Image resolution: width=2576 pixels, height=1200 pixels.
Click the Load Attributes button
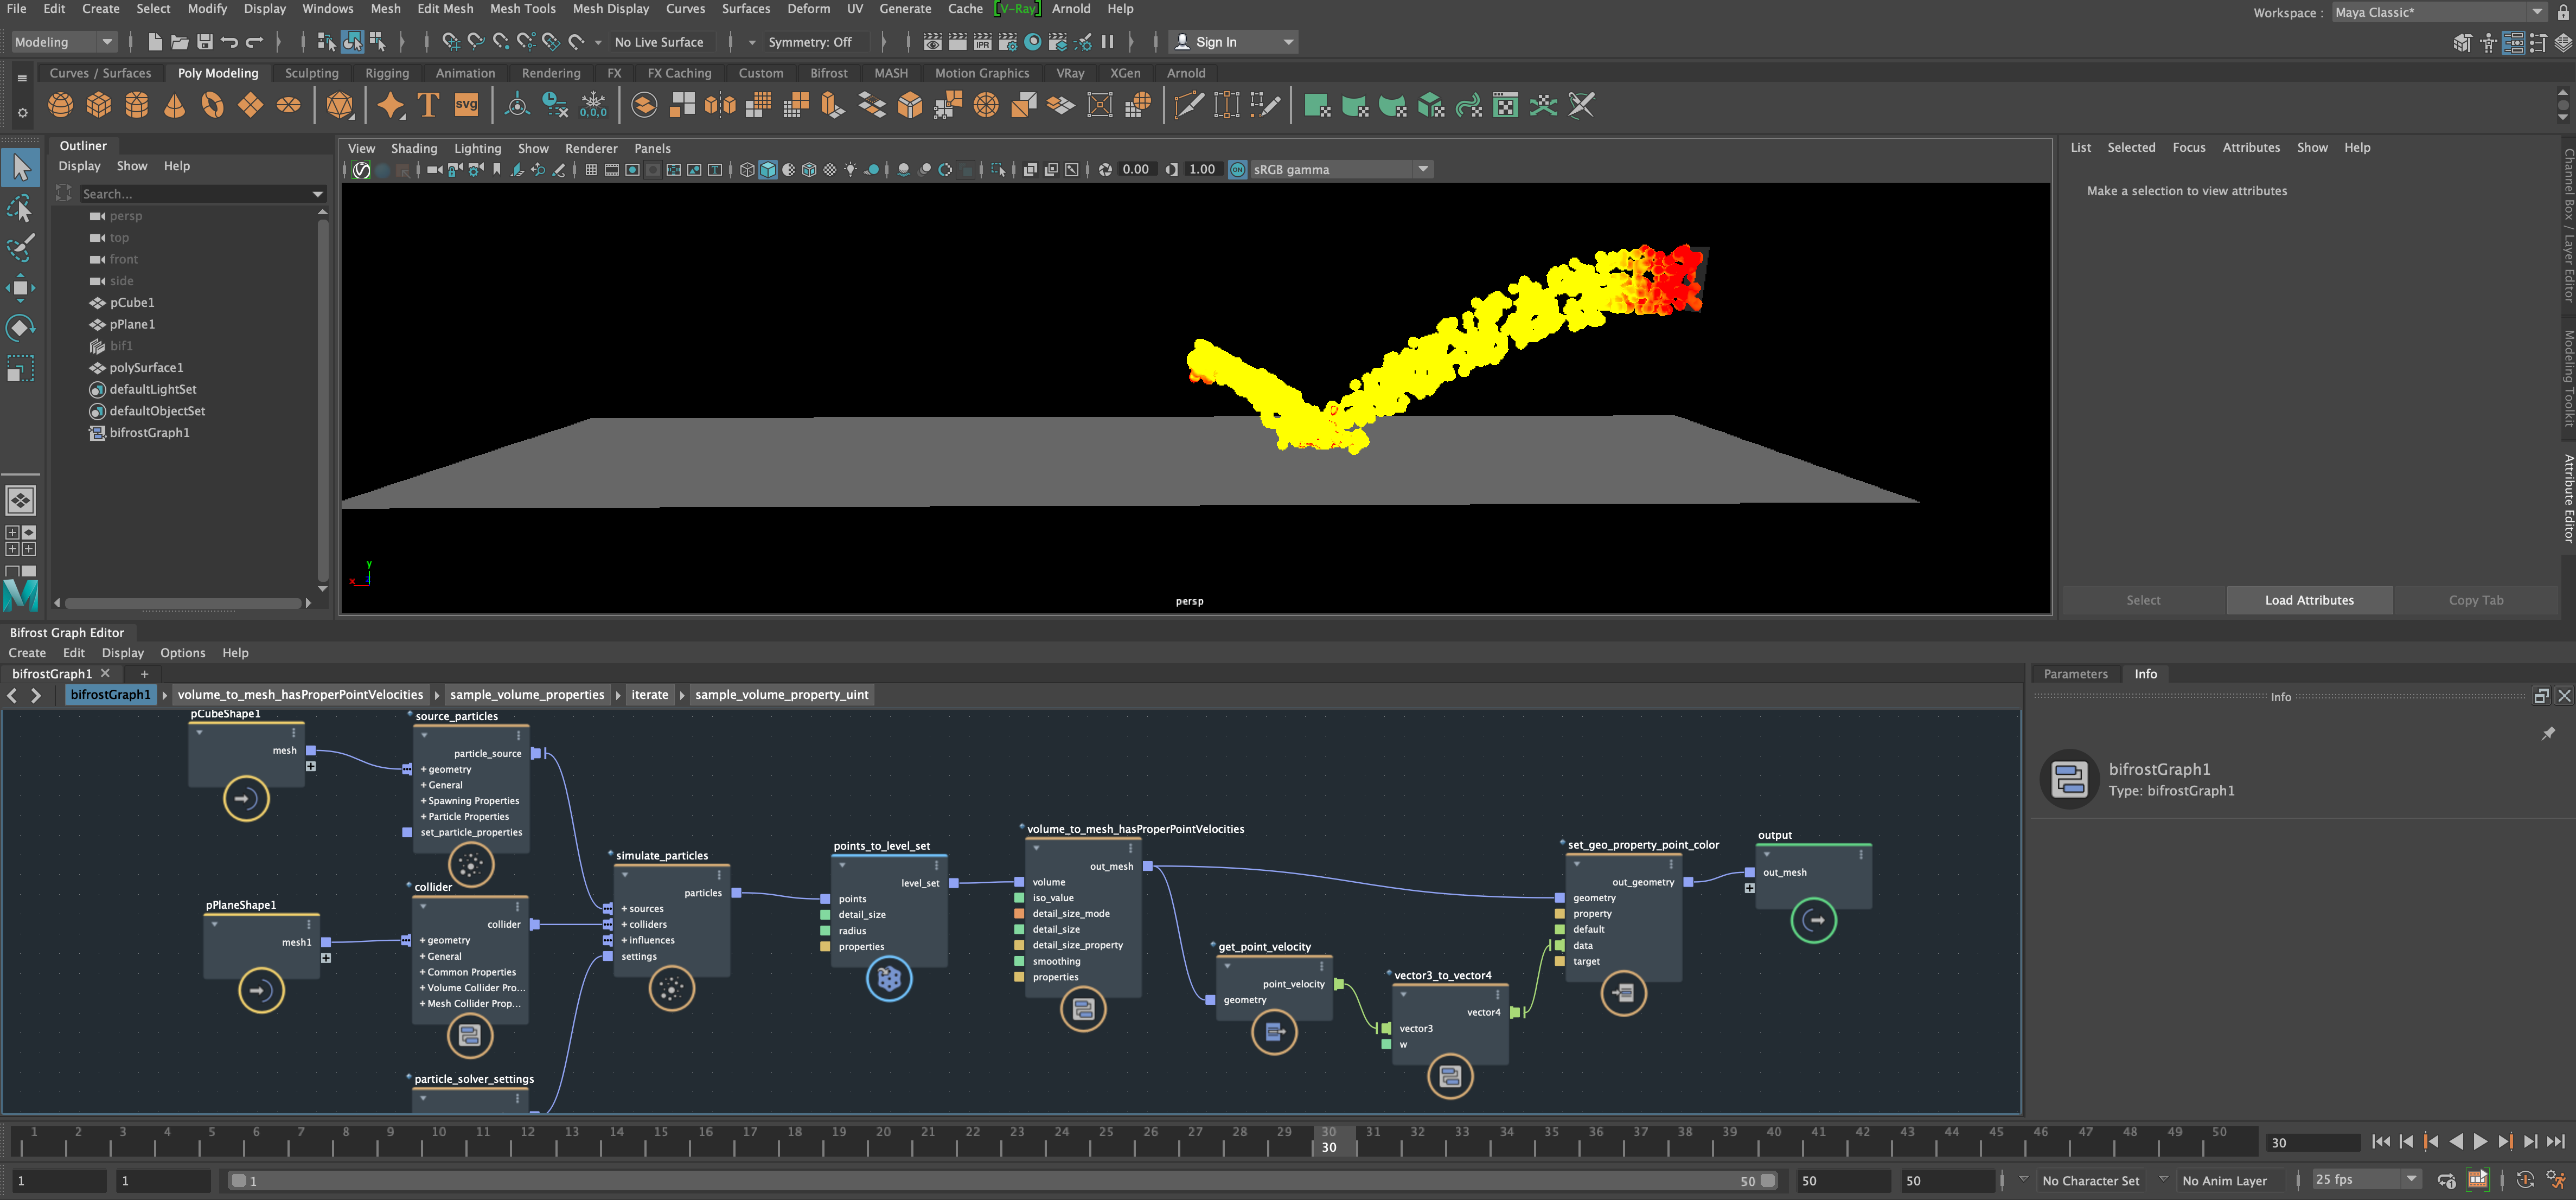2310,600
